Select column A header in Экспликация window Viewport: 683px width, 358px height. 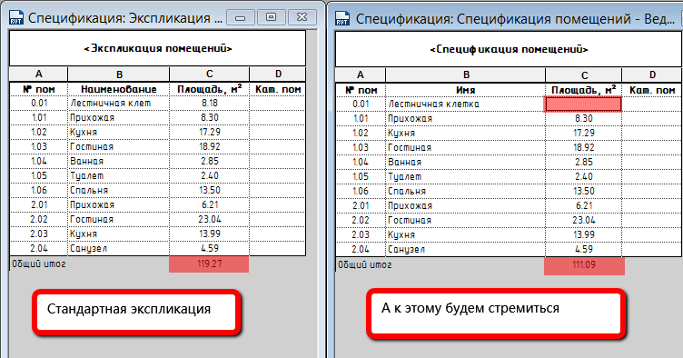click(x=39, y=74)
